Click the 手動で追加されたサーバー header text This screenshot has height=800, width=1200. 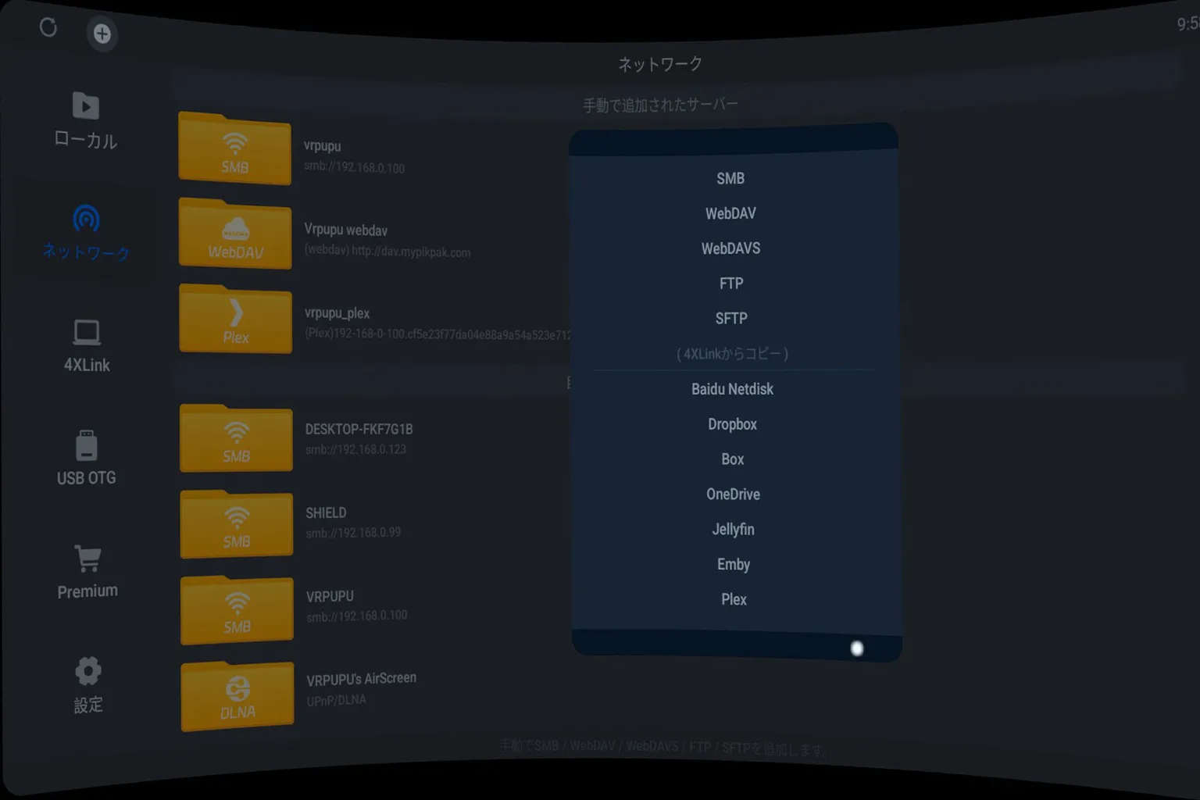click(660, 105)
